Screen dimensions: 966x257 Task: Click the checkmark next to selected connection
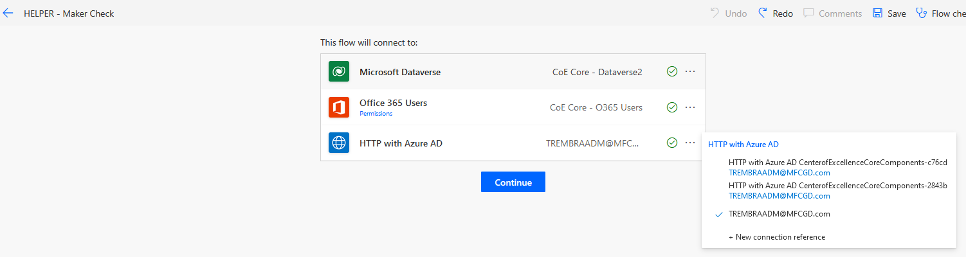pyautogui.click(x=719, y=215)
